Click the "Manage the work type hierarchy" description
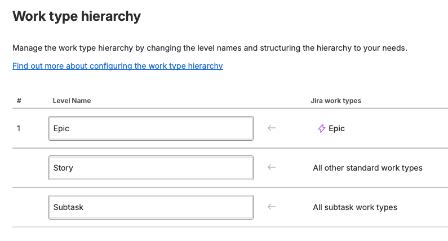 tap(210, 48)
